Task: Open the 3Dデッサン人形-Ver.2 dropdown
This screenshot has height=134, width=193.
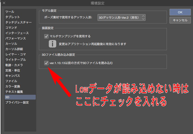Action: (x=121, y=17)
